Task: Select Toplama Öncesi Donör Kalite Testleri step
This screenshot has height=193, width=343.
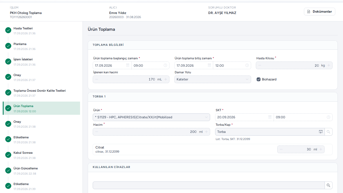Action: click(41, 93)
